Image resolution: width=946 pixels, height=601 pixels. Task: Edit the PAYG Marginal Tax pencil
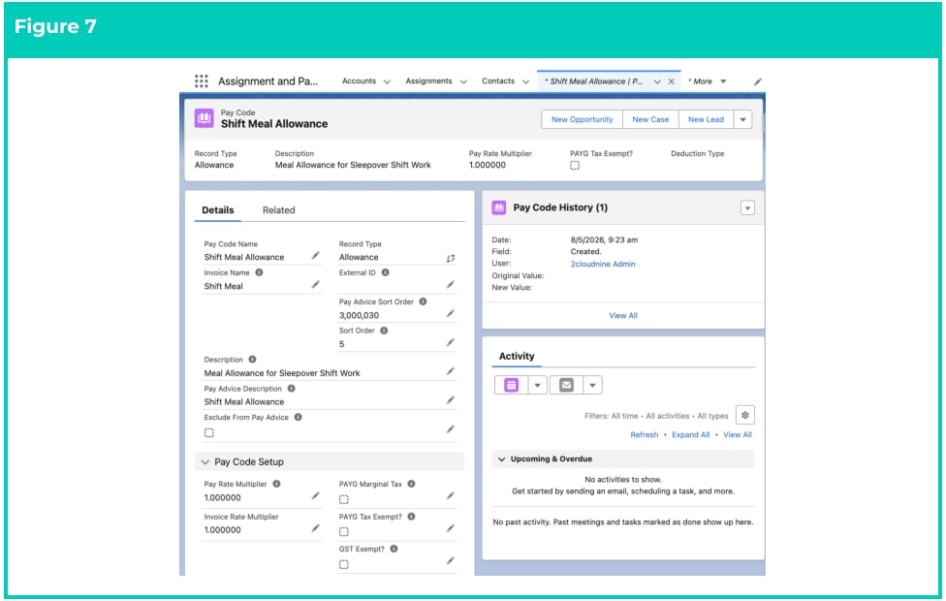(451, 496)
